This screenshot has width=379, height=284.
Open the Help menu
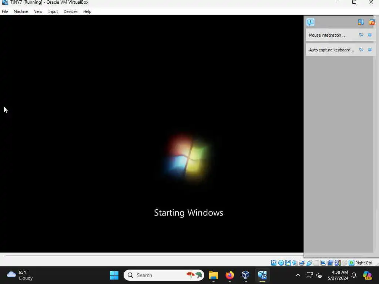[x=87, y=11]
